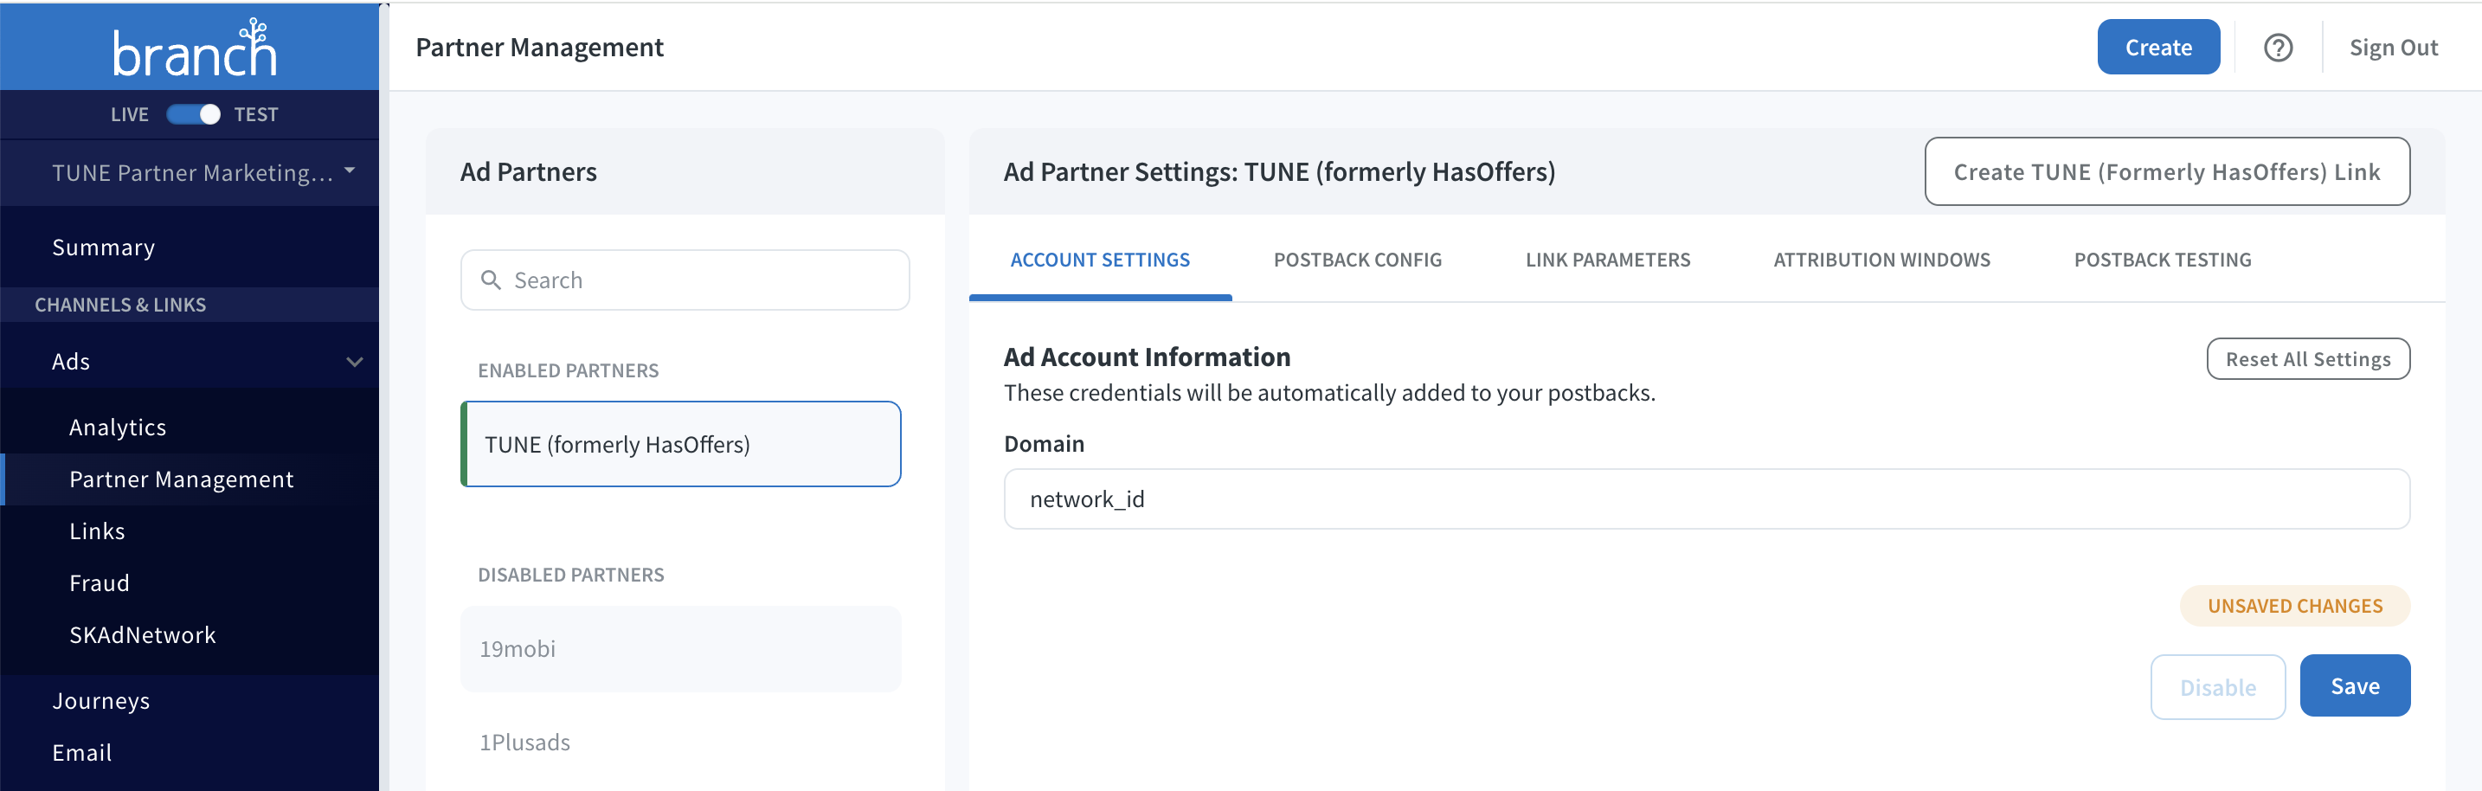Click the Ad Account Information heading
This screenshot has width=2482, height=791.
[1147, 357]
